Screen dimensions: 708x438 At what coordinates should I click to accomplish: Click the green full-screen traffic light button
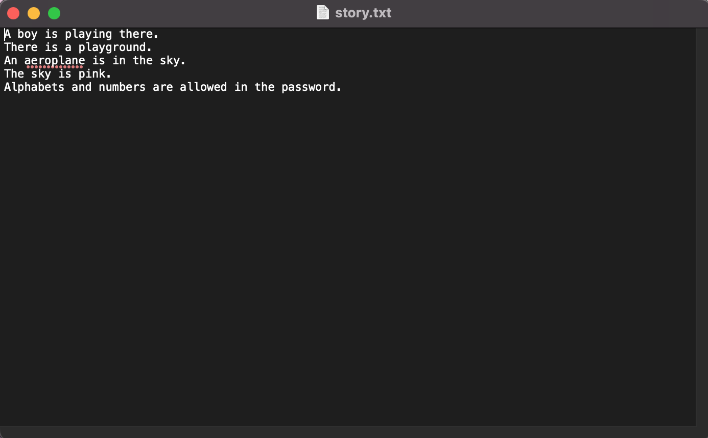[x=54, y=13]
